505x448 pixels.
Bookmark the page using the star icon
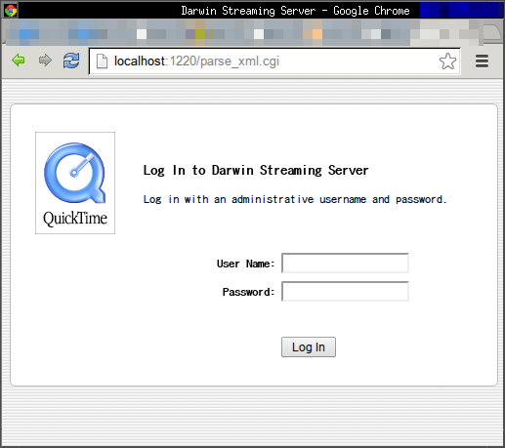447,61
